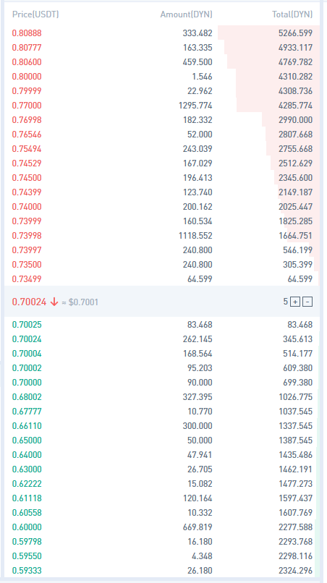Choose bid price 0.60000
Image resolution: width=327 pixels, height=583 pixels.
coord(27,527)
